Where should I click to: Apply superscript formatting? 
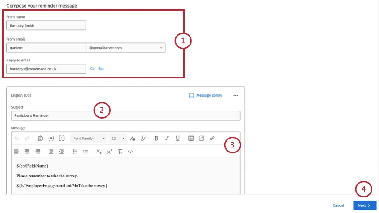[x=110, y=152]
